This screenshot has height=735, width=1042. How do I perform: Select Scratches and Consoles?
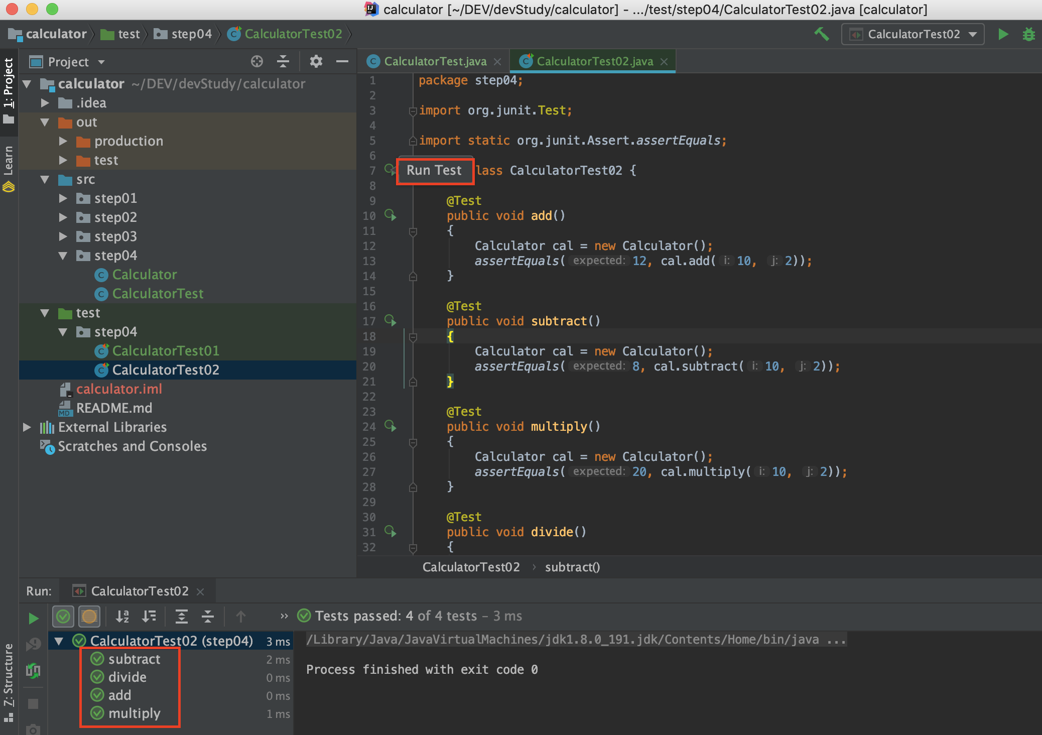[132, 446]
